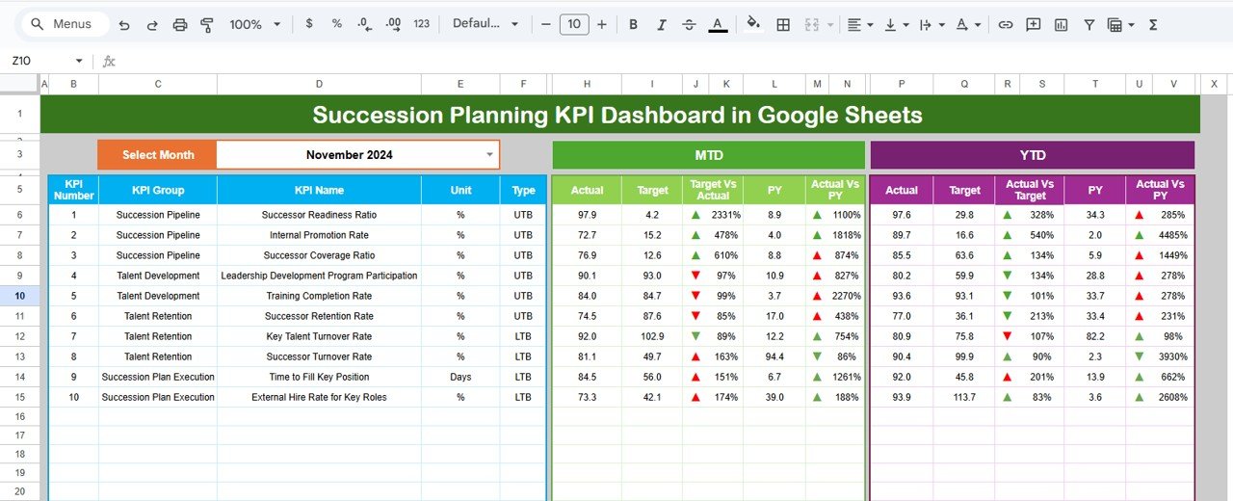This screenshot has width=1233, height=501.
Task: Open the Default font dropdown
Action: click(485, 24)
